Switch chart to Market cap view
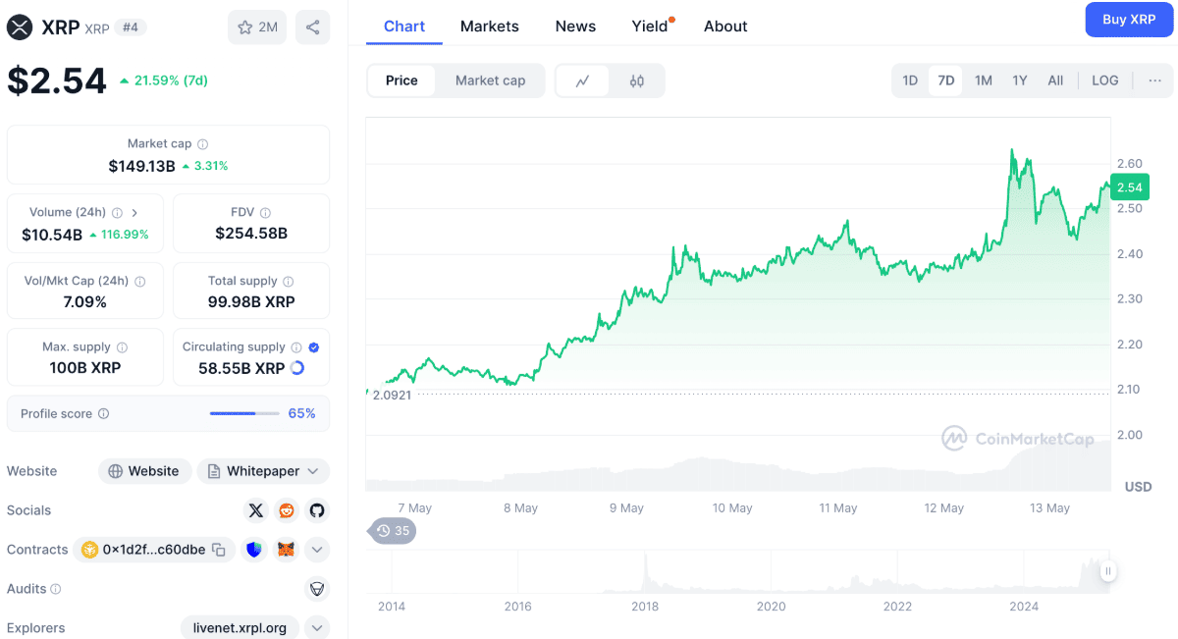The image size is (1178, 639). click(x=490, y=80)
